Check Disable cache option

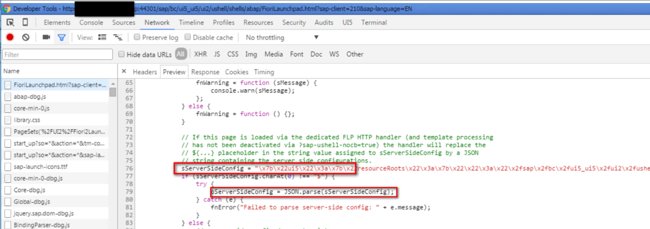tap(187, 37)
